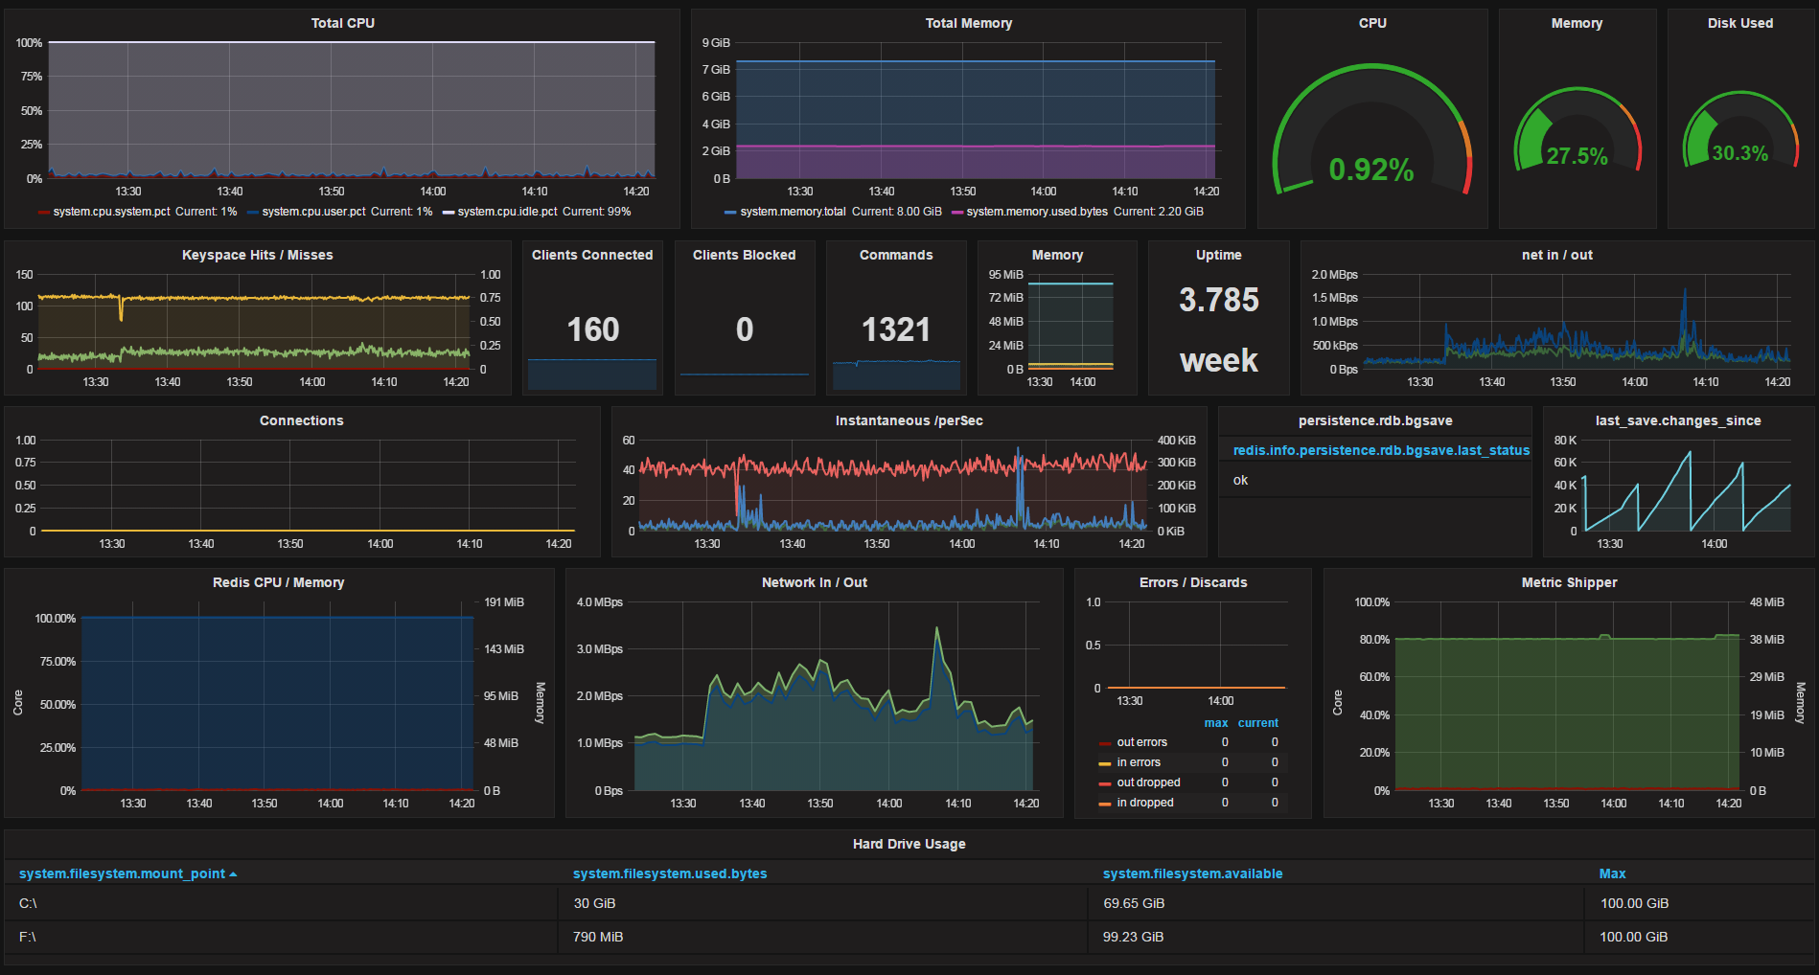1819x975 pixels.
Task: Click the 160 Clients Connected value
Action: click(x=592, y=329)
